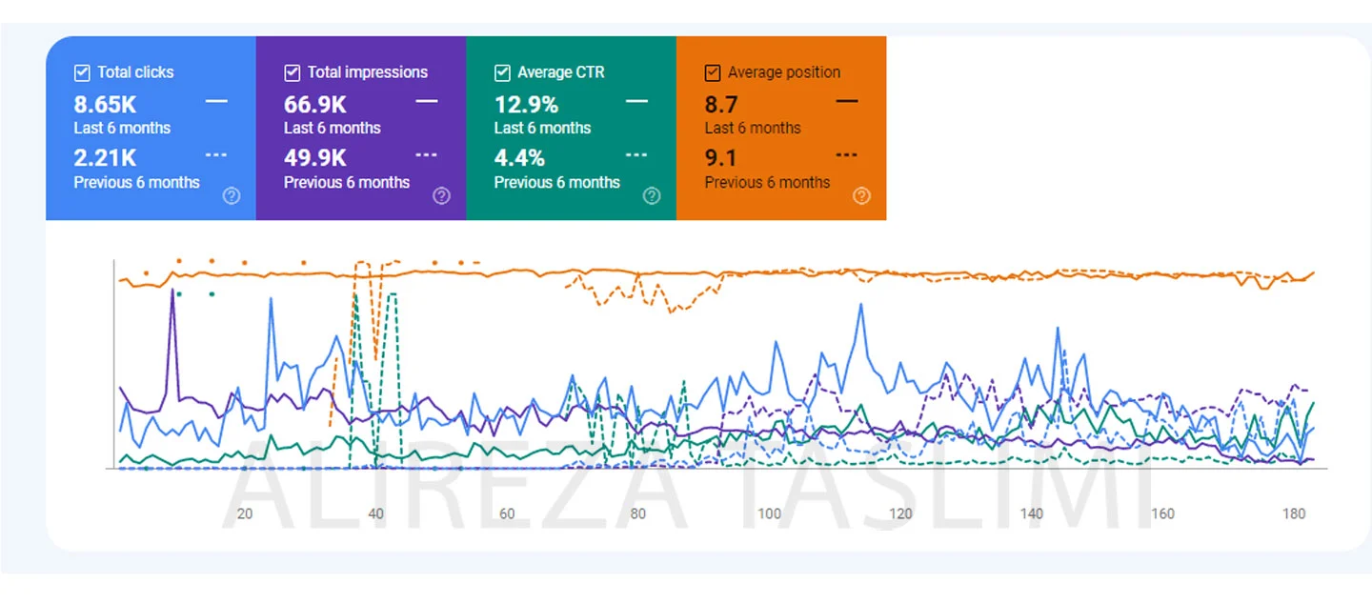This screenshot has width=1372, height=604.
Task: Toggle the Total impressions checkbox
Action: click(x=293, y=72)
